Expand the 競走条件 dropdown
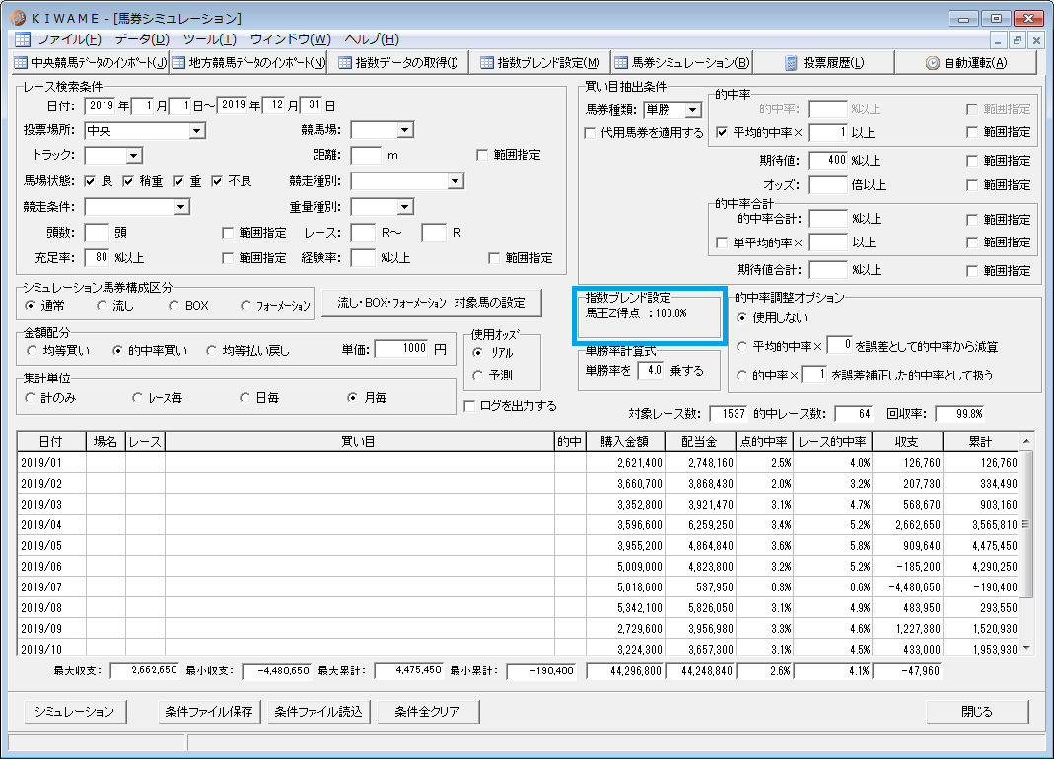This screenshot has height=759, width=1054. [180, 207]
